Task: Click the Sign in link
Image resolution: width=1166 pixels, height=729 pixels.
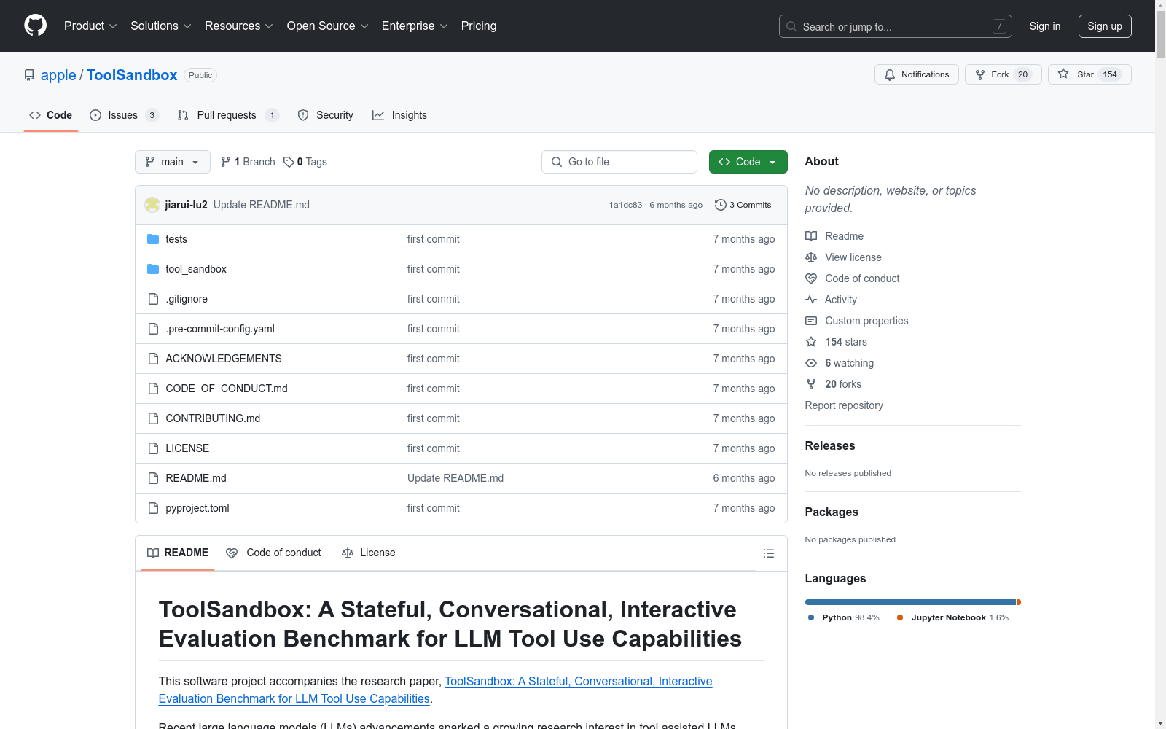Action: 1045,26
